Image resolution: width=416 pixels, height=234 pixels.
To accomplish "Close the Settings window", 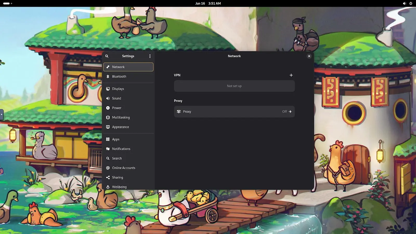I will 309,56.
